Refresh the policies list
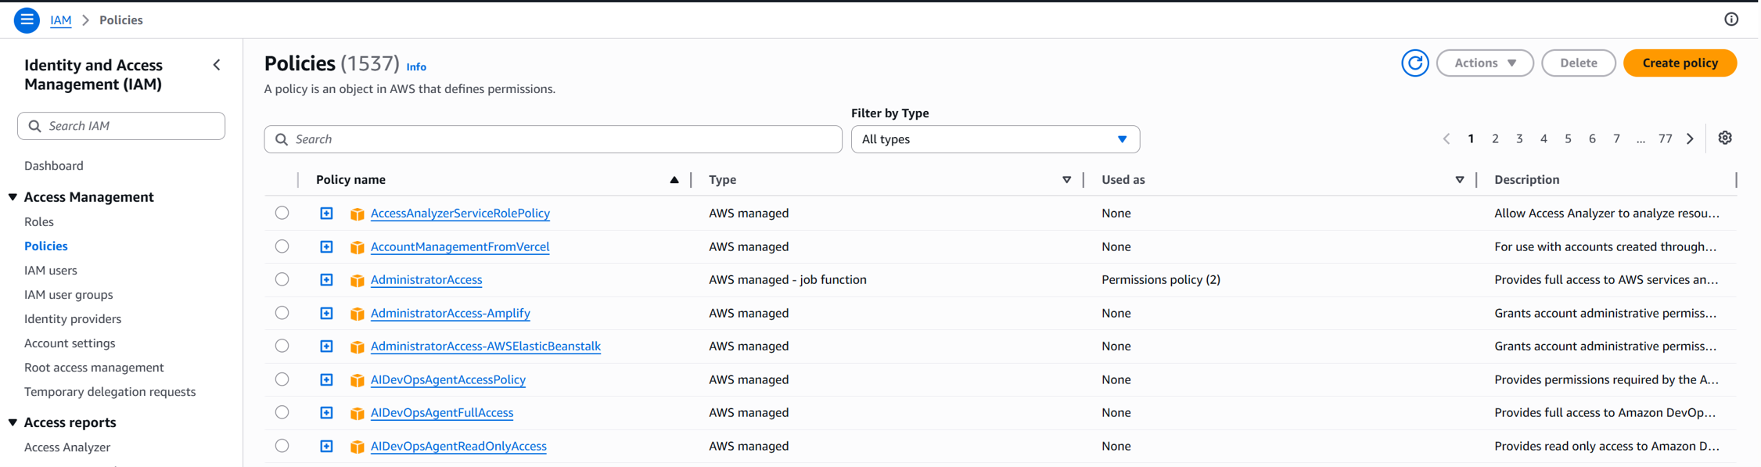This screenshot has width=1761, height=467. point(1414,63)
